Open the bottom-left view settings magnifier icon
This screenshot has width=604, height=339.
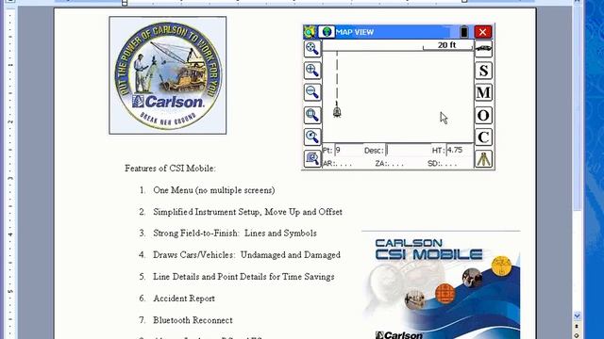point(312,158)
